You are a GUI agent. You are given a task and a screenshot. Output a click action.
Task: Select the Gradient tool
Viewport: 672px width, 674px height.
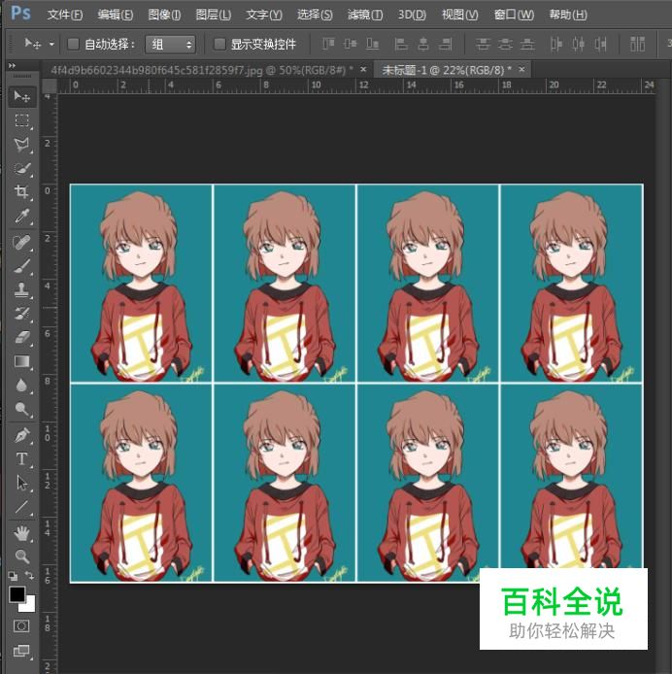click(x=21, y=361)
